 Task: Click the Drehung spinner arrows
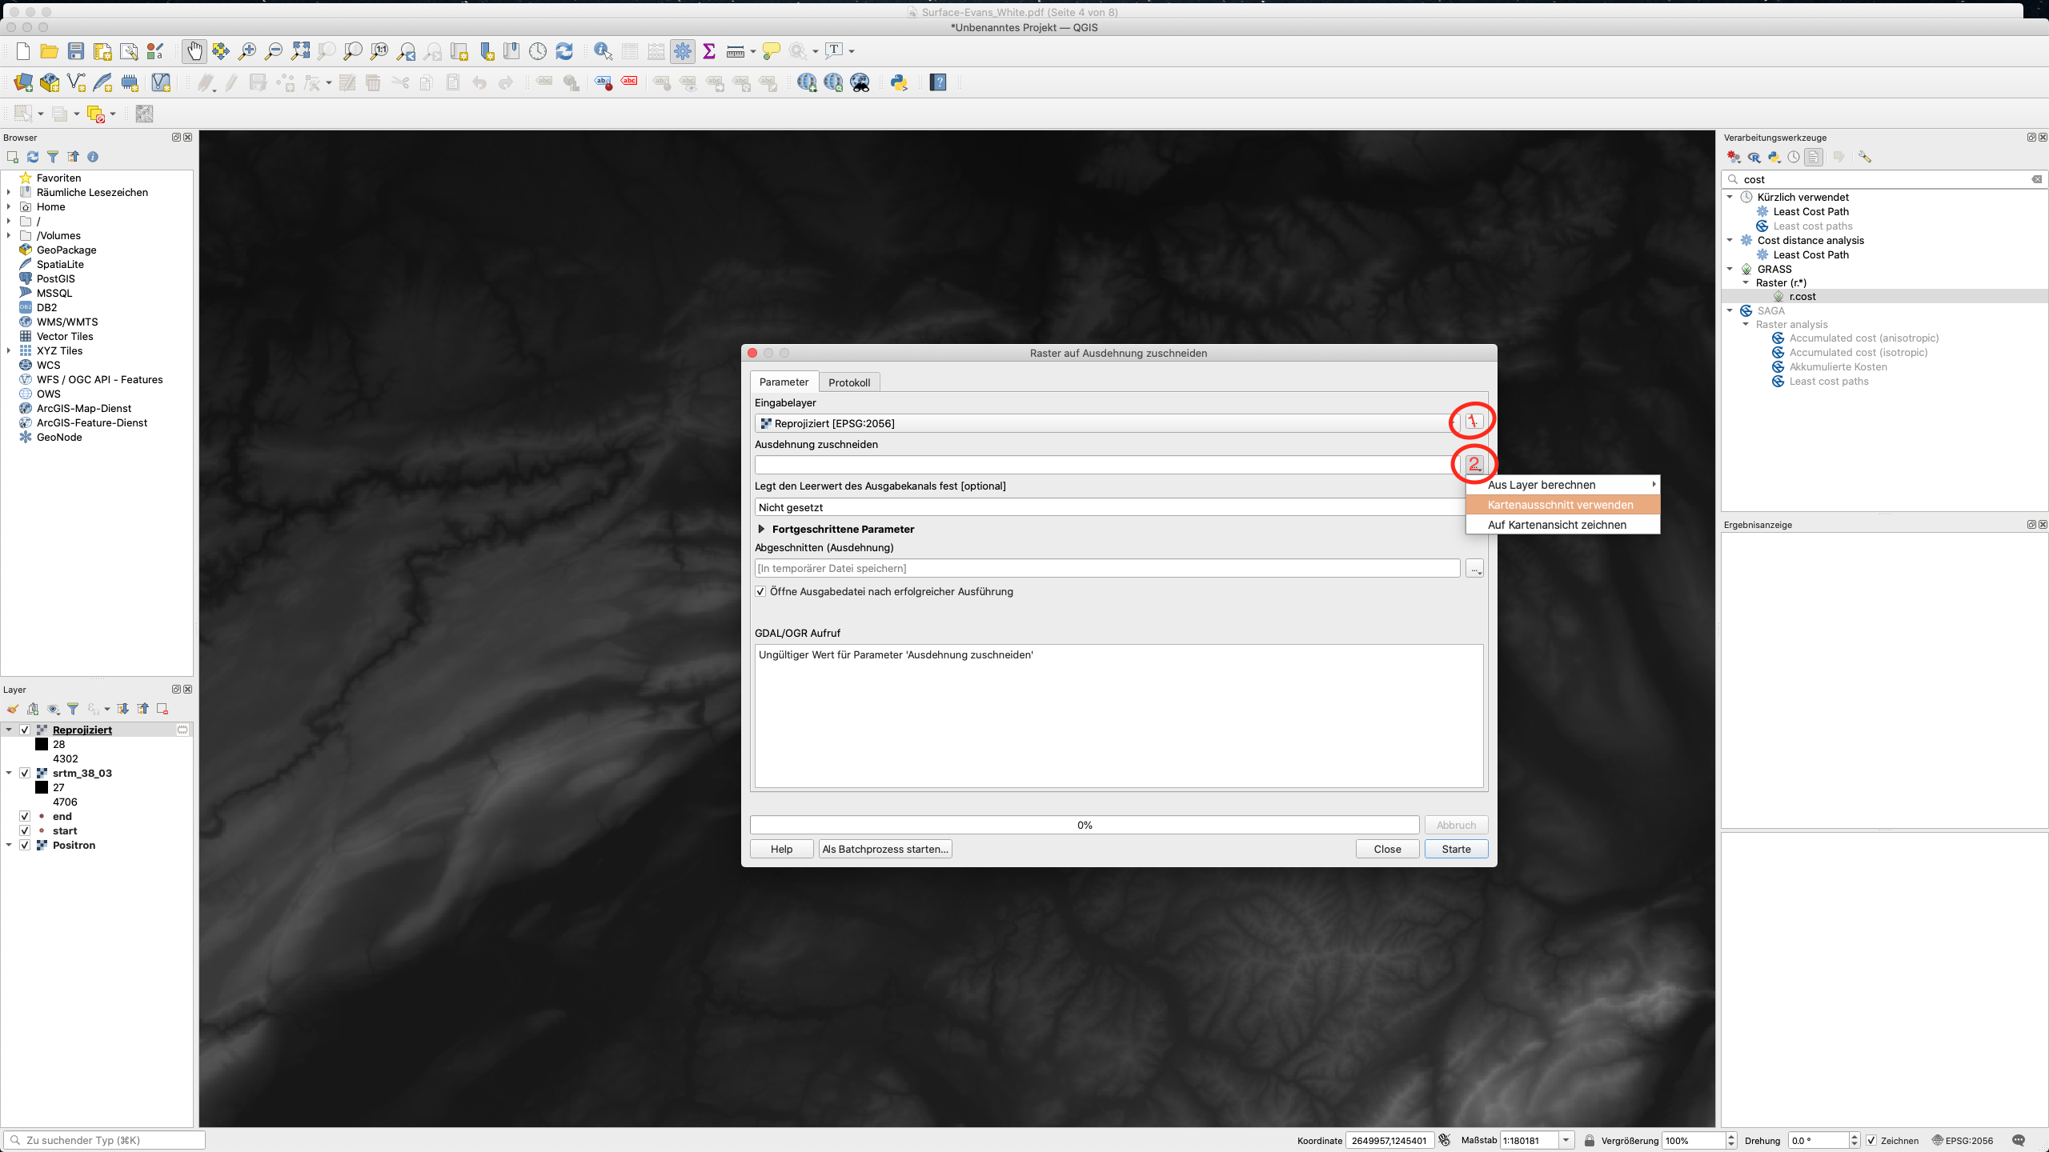pyautogui.click(x=1855, y=1141)
